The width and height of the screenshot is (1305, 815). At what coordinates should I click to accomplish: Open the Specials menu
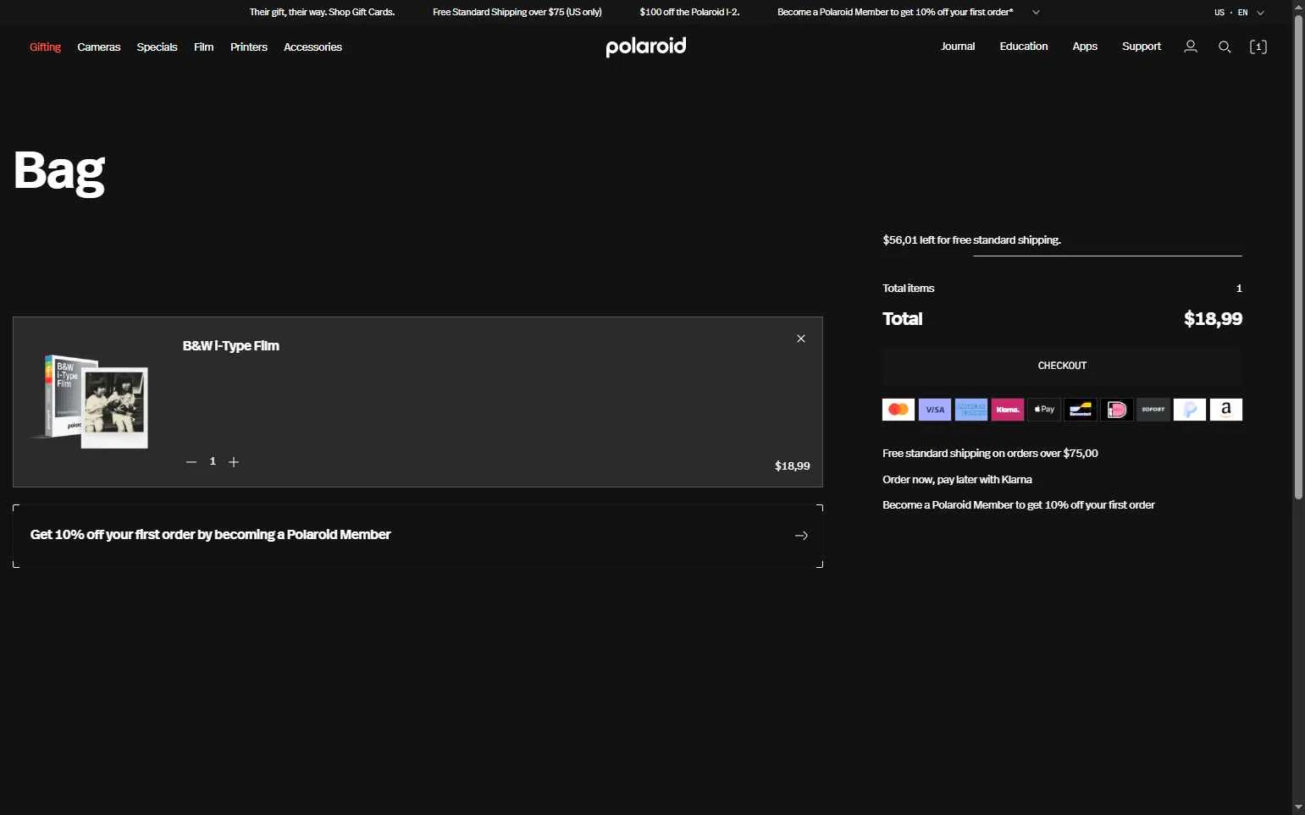[157, 47]
